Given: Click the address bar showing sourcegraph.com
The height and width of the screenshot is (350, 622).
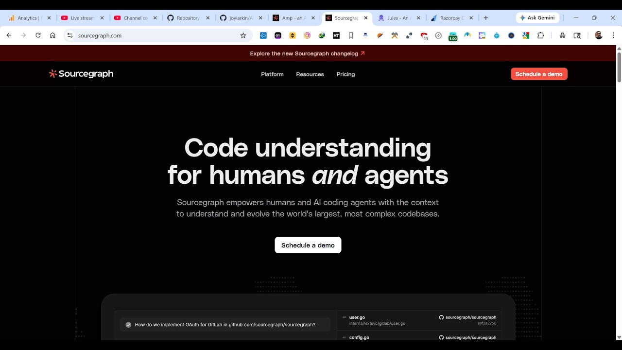Looking at the screenshot, I should (x=158, y=35).
